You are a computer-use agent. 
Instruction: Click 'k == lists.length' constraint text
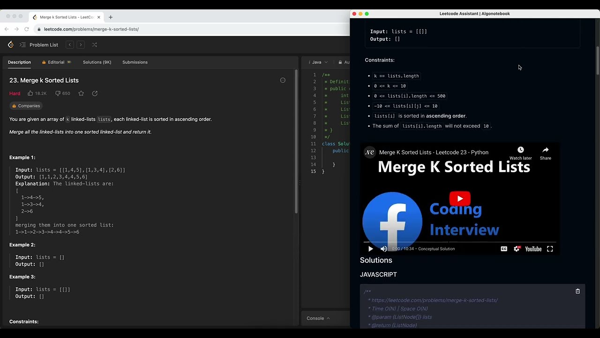pyautogui.click(x=397, y=76)
